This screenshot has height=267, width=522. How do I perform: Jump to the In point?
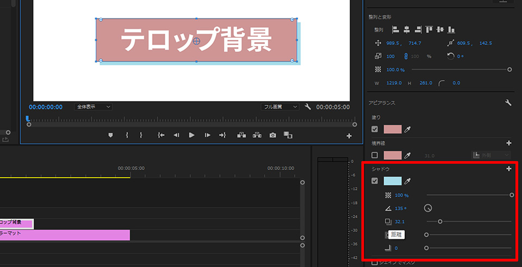coord(161,135)
